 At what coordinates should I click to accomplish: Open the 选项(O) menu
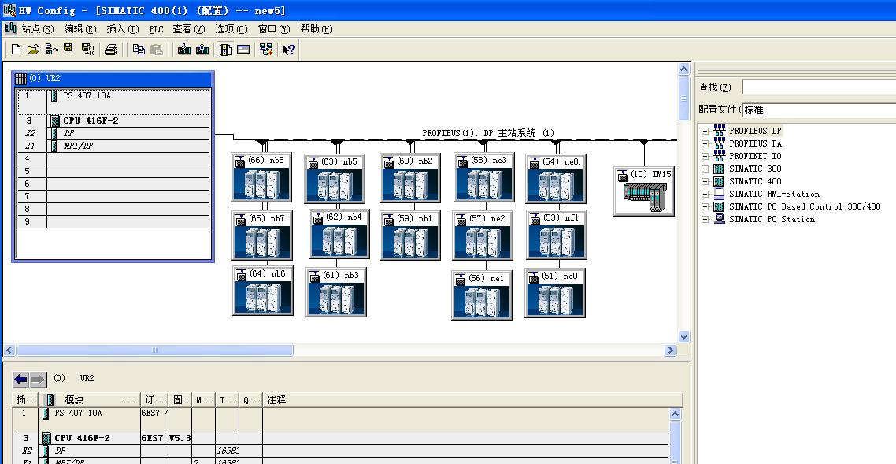(231, 29)
